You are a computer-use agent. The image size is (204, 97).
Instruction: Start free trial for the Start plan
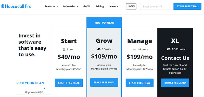[69, 83]
